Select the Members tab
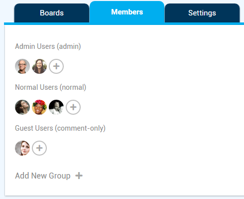Viewport: 244px width, 199px height. 127,12
